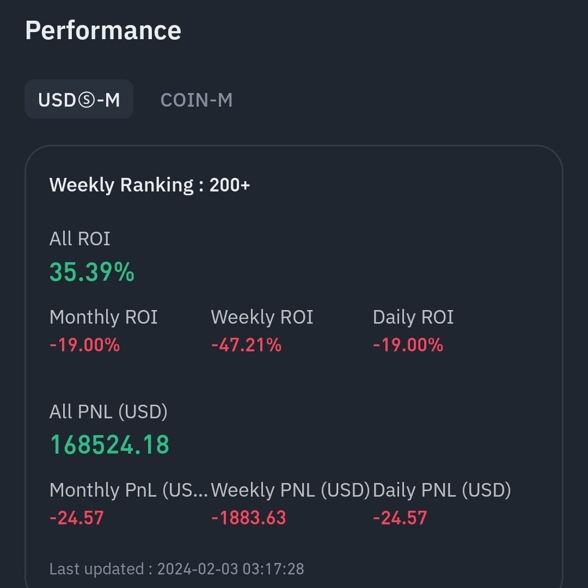Click the -47.21% Weekly ROI value

click(x=246, y=345)
